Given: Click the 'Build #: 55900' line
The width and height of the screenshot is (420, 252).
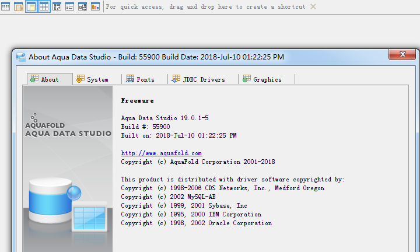Looking at the screenshot, I should click(x=145, y=127).
